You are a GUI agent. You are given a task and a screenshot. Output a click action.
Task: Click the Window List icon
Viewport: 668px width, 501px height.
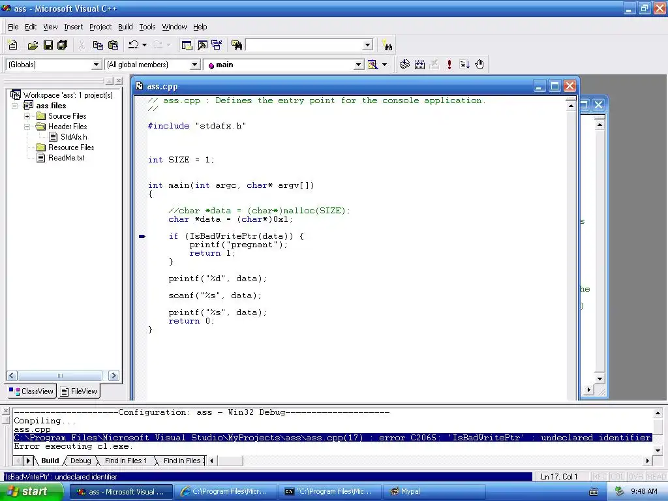pyautogui.click(x=217, y=45)
